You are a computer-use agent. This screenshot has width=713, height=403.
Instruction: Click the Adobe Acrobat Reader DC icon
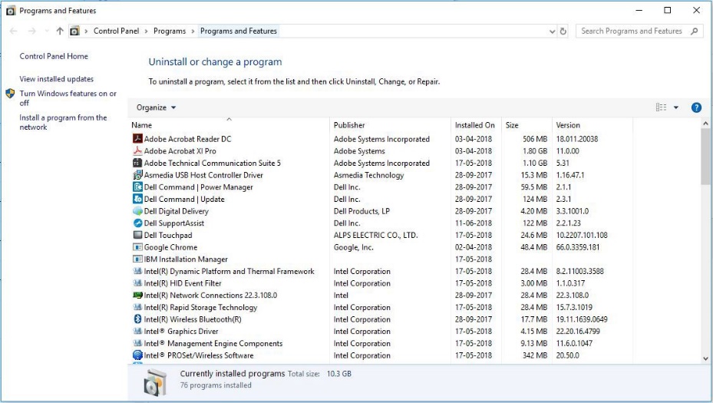137,138
